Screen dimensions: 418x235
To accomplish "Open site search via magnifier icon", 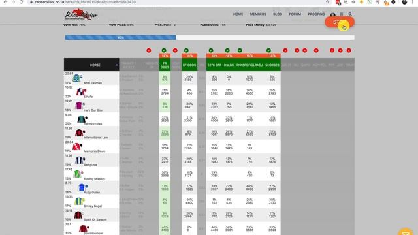I will click(350, 14).
